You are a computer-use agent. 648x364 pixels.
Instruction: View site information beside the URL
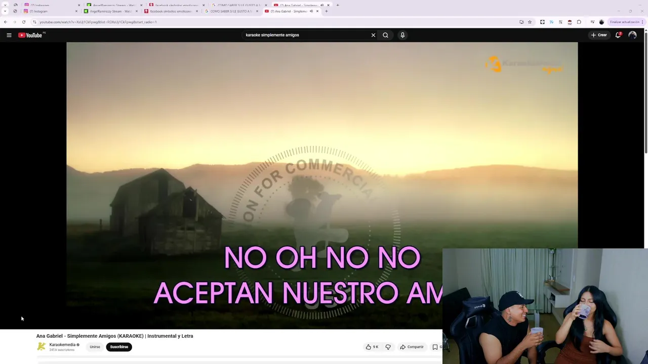click(34, 22)
